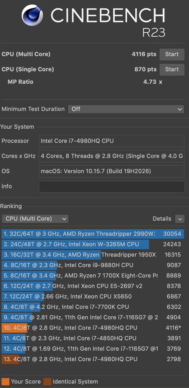Expand the Details chevron in Ranking

point(180,219)
